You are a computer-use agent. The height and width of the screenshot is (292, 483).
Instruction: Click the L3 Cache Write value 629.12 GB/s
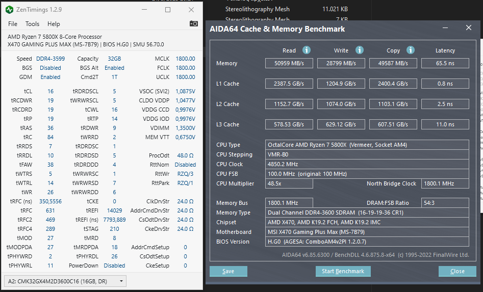341,124
